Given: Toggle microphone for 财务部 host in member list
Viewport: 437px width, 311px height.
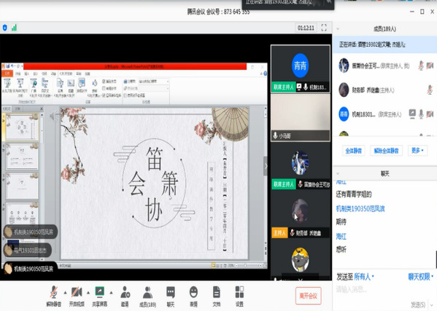Looking at the screenshot, I should (430, 90).
